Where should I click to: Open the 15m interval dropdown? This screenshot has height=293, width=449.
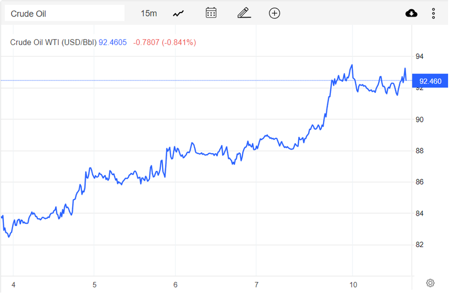(x=148, y=13)
